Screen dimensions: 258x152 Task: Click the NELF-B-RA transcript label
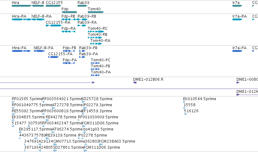(42, 16)
